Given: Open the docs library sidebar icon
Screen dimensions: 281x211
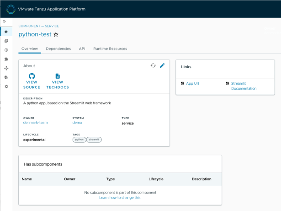Looking at the screenshot, I should pos(6,41).
